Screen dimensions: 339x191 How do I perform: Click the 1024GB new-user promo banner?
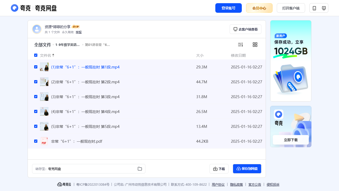(291, 61)
